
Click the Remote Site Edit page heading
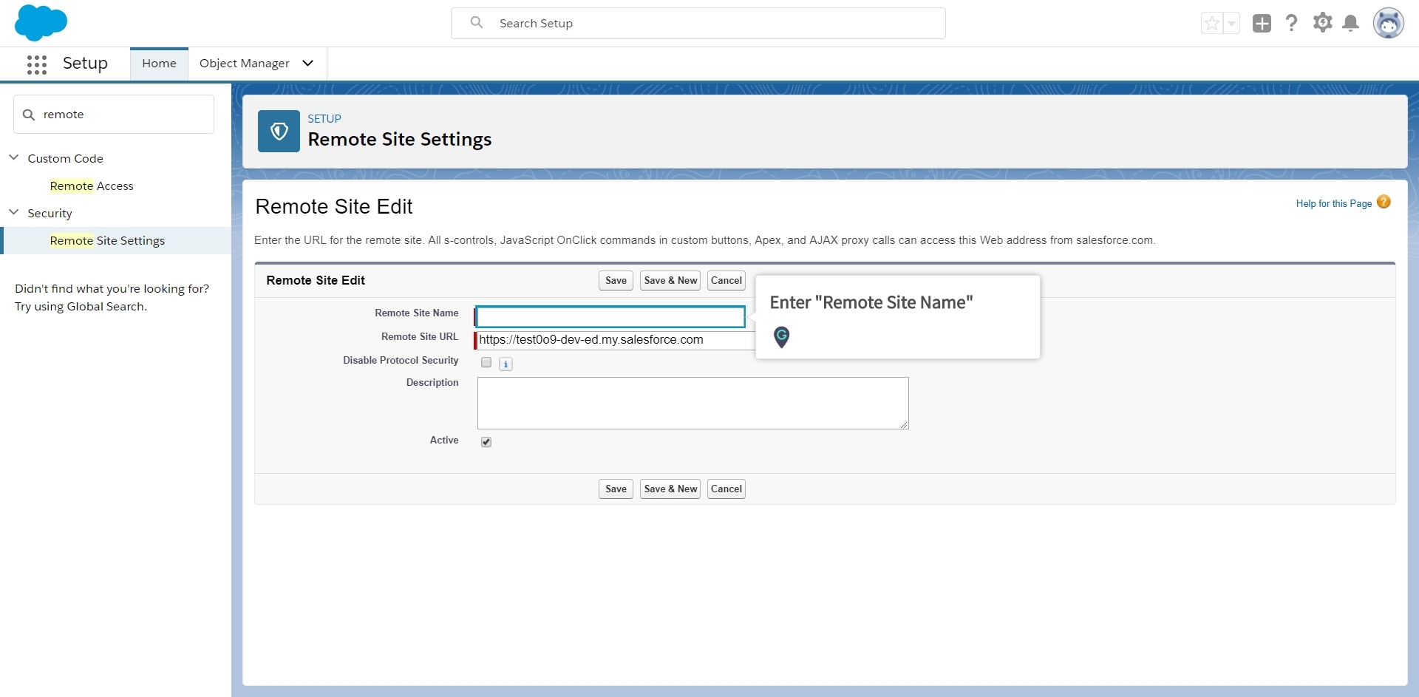(x=334, y=207)
